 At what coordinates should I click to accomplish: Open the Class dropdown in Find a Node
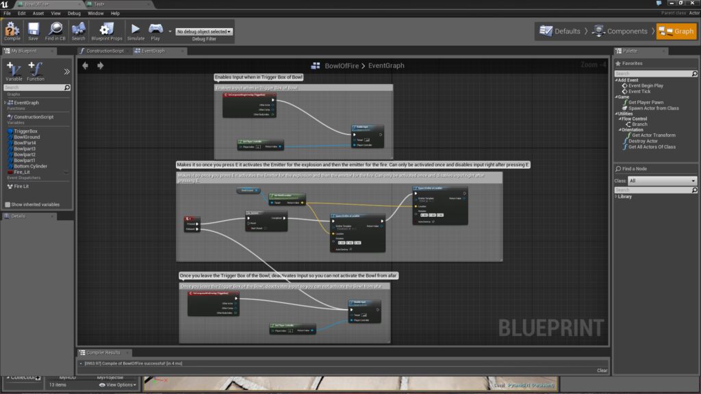point(662,181)
